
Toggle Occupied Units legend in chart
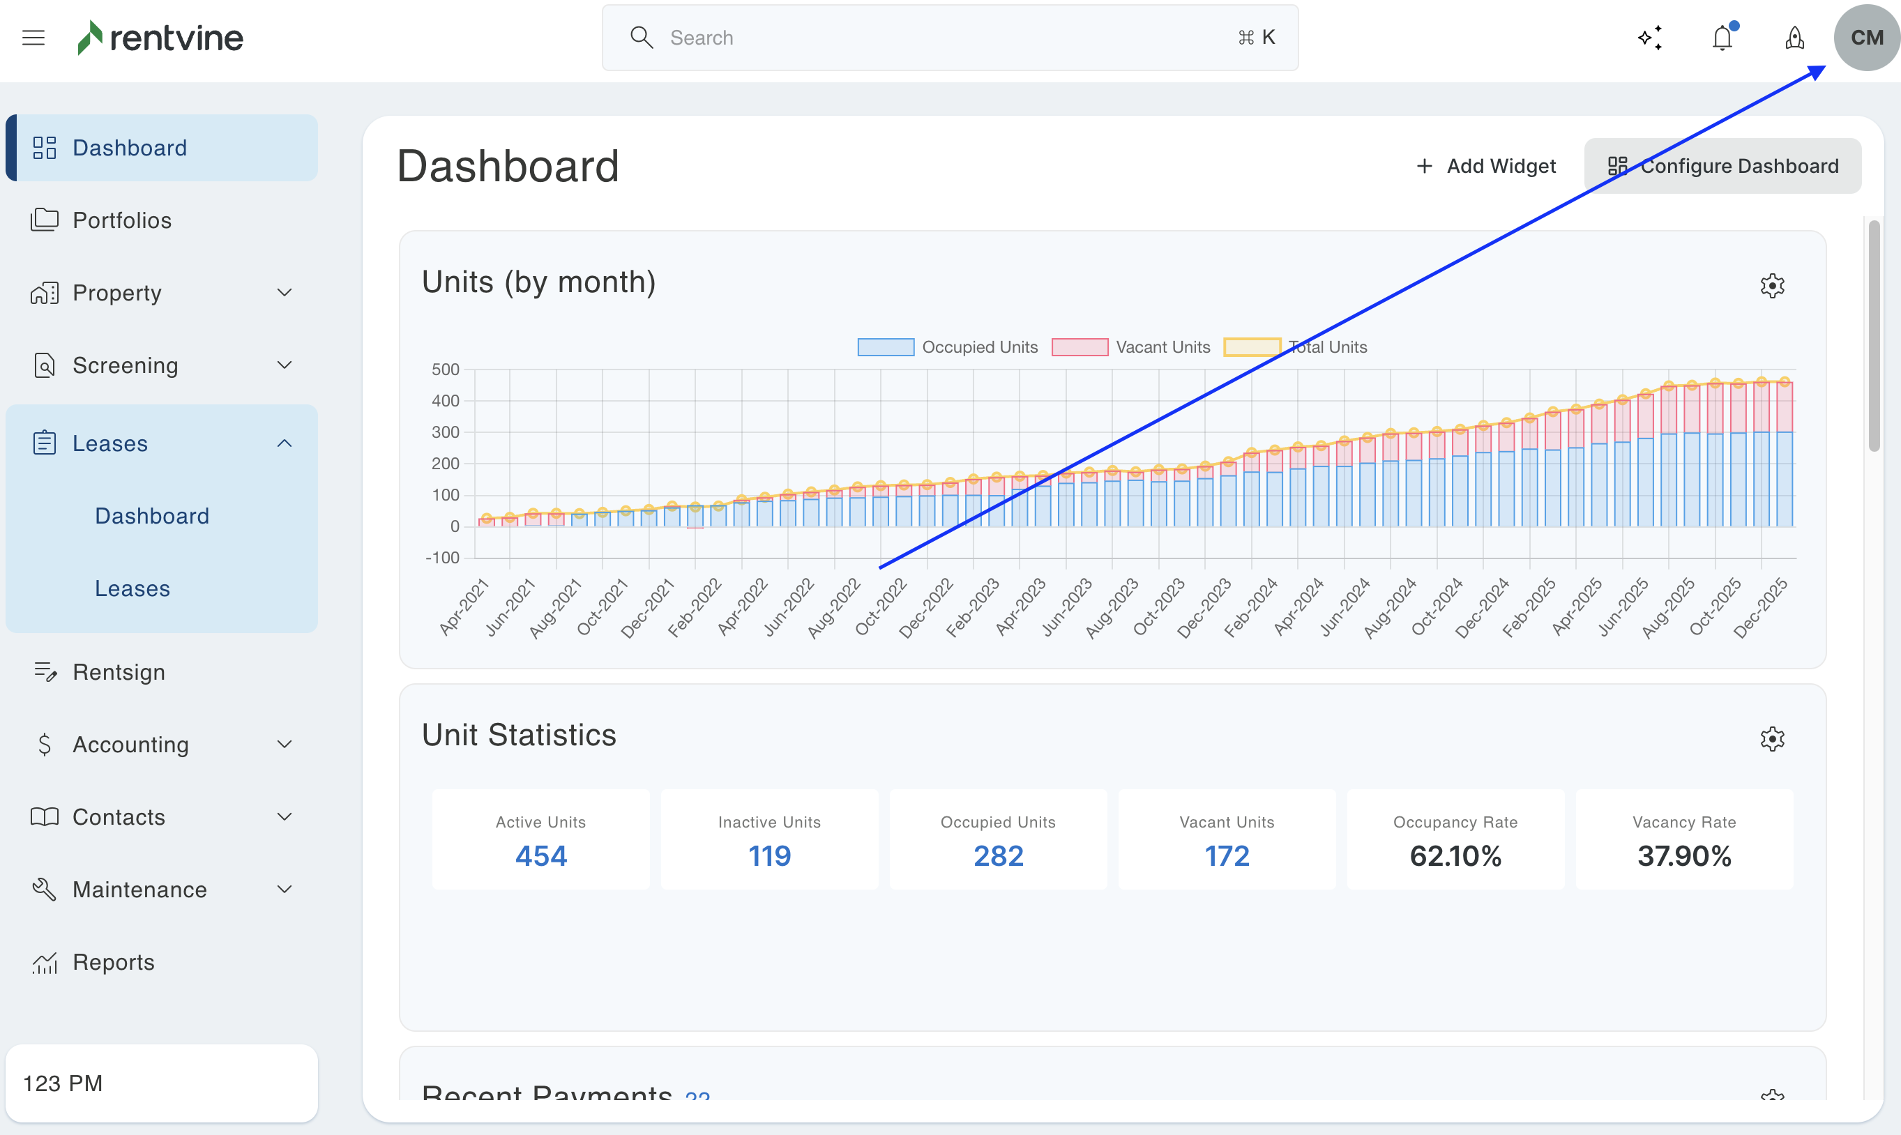[x=947, y=347]
